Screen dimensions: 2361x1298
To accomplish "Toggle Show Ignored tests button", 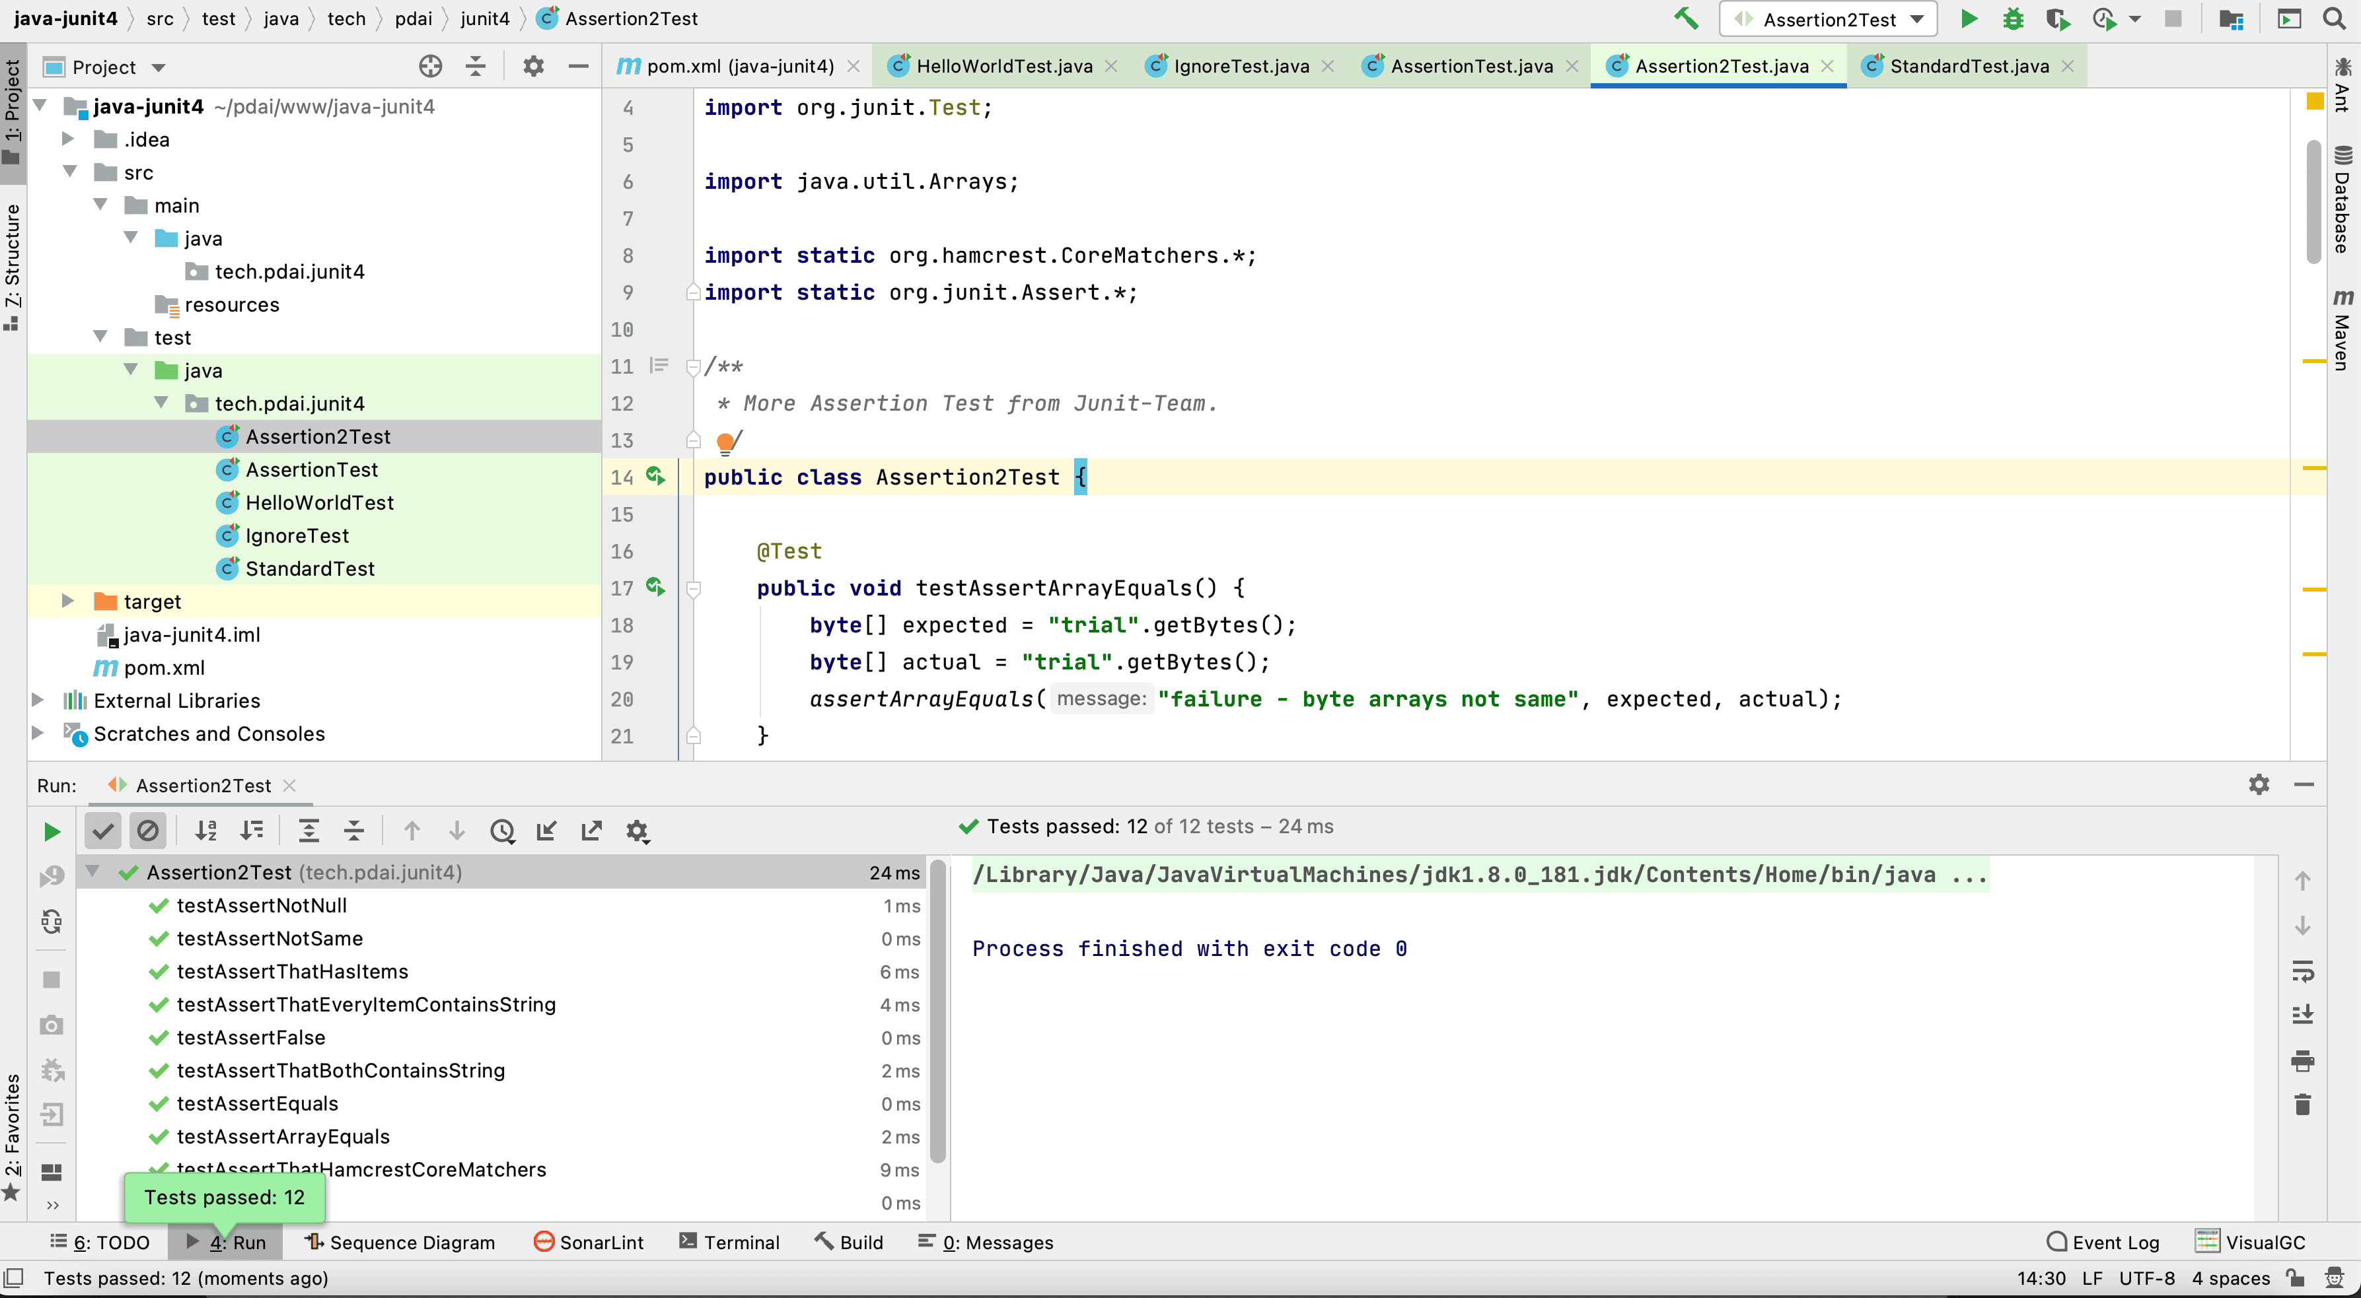I will pos(147,832).
